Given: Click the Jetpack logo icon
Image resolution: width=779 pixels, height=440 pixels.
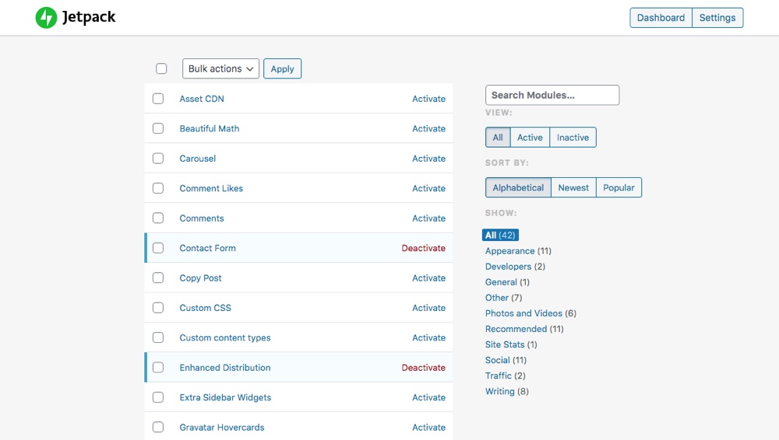Looking at the screenshot, I should pos(46,18).
